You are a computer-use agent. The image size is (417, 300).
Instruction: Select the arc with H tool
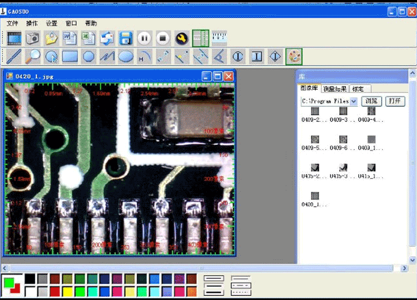point(145,56)
